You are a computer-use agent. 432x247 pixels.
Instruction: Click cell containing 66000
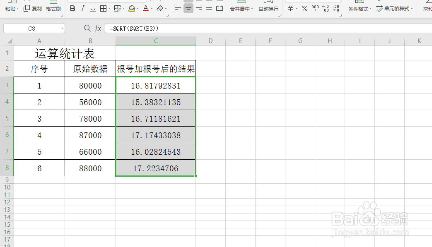90,151
